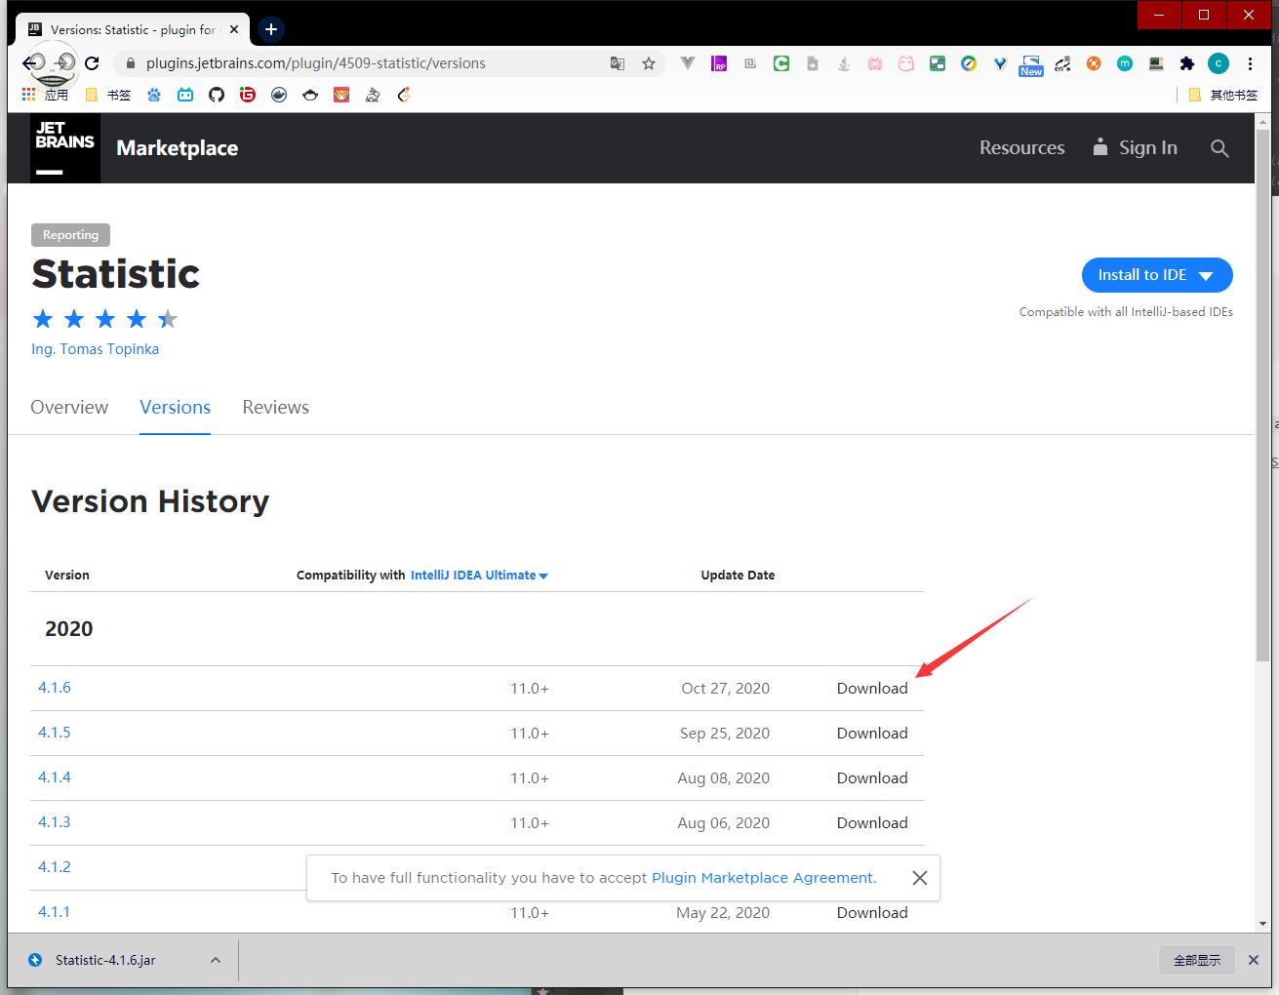This screenshot has height=995, width=1279.
Task: Click the Sign In button
Action: click(x=1136, y=148)
